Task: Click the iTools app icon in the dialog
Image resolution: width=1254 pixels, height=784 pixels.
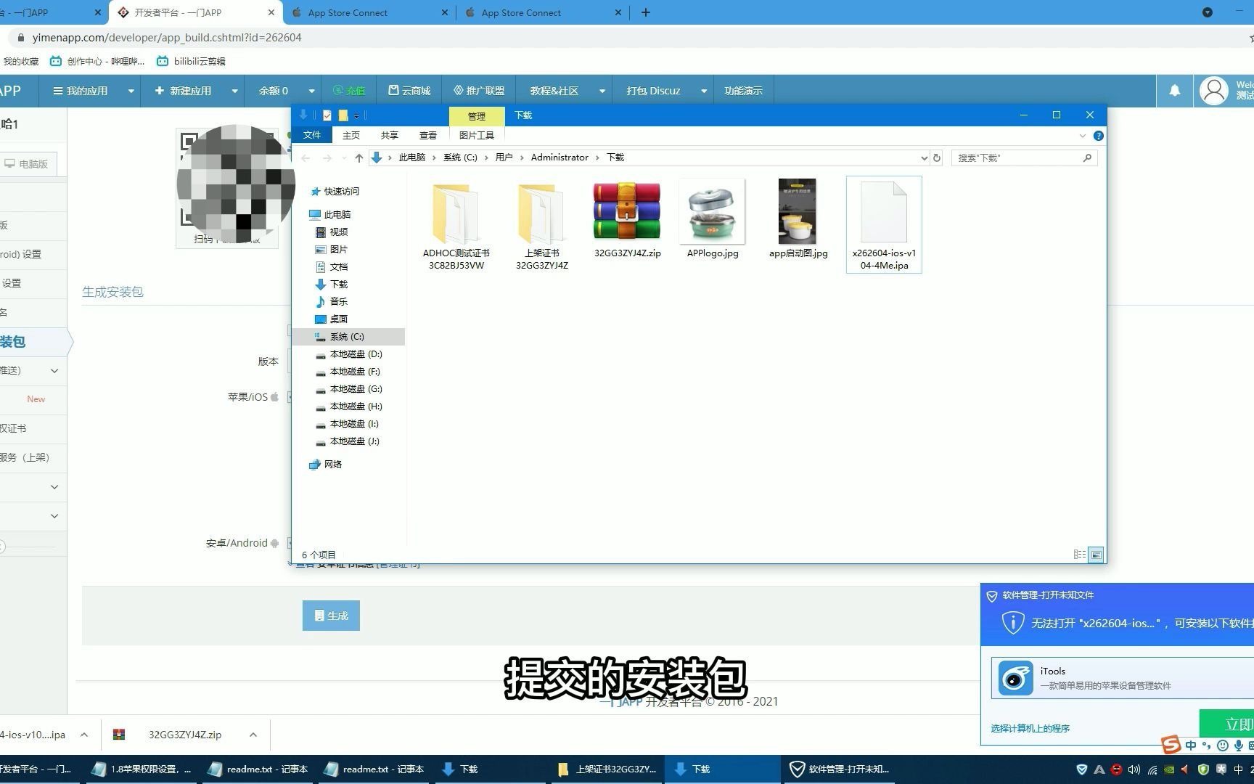Action: pyautogui.click(x=1015, y=677)
